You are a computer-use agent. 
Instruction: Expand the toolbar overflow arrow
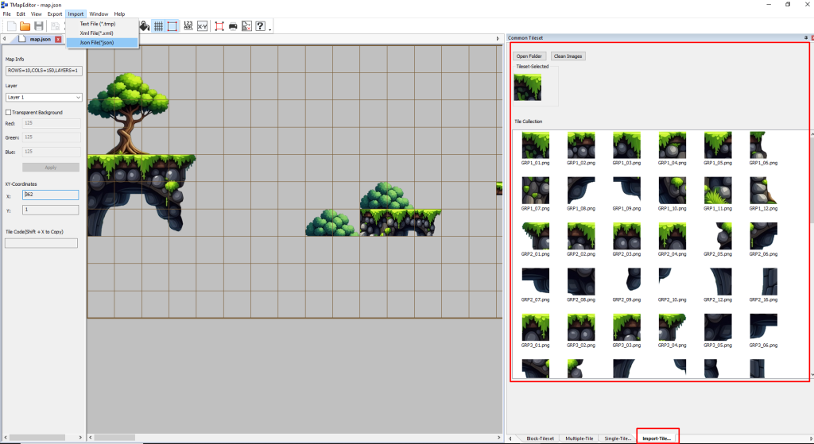[270, 30]
